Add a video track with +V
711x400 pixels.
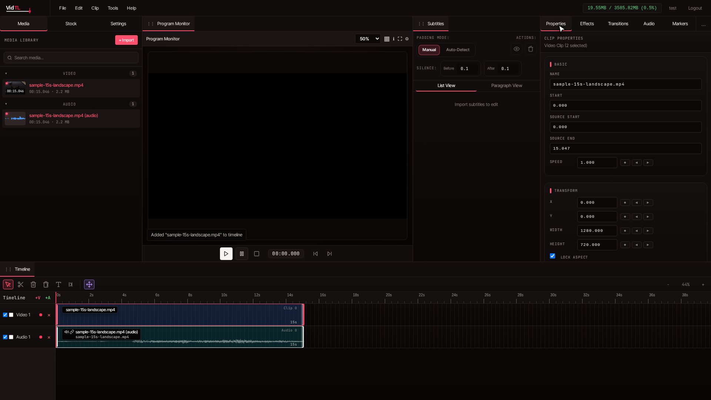coord(38,298)
